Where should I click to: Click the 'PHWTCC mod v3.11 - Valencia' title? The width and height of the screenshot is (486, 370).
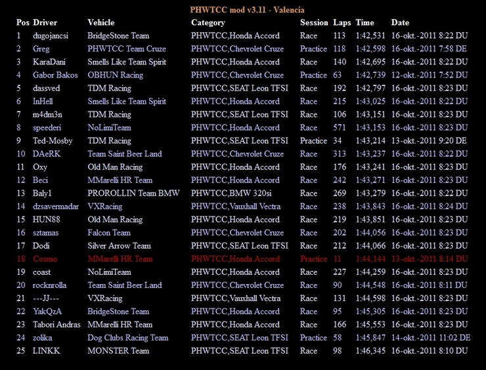pos(247,10)
